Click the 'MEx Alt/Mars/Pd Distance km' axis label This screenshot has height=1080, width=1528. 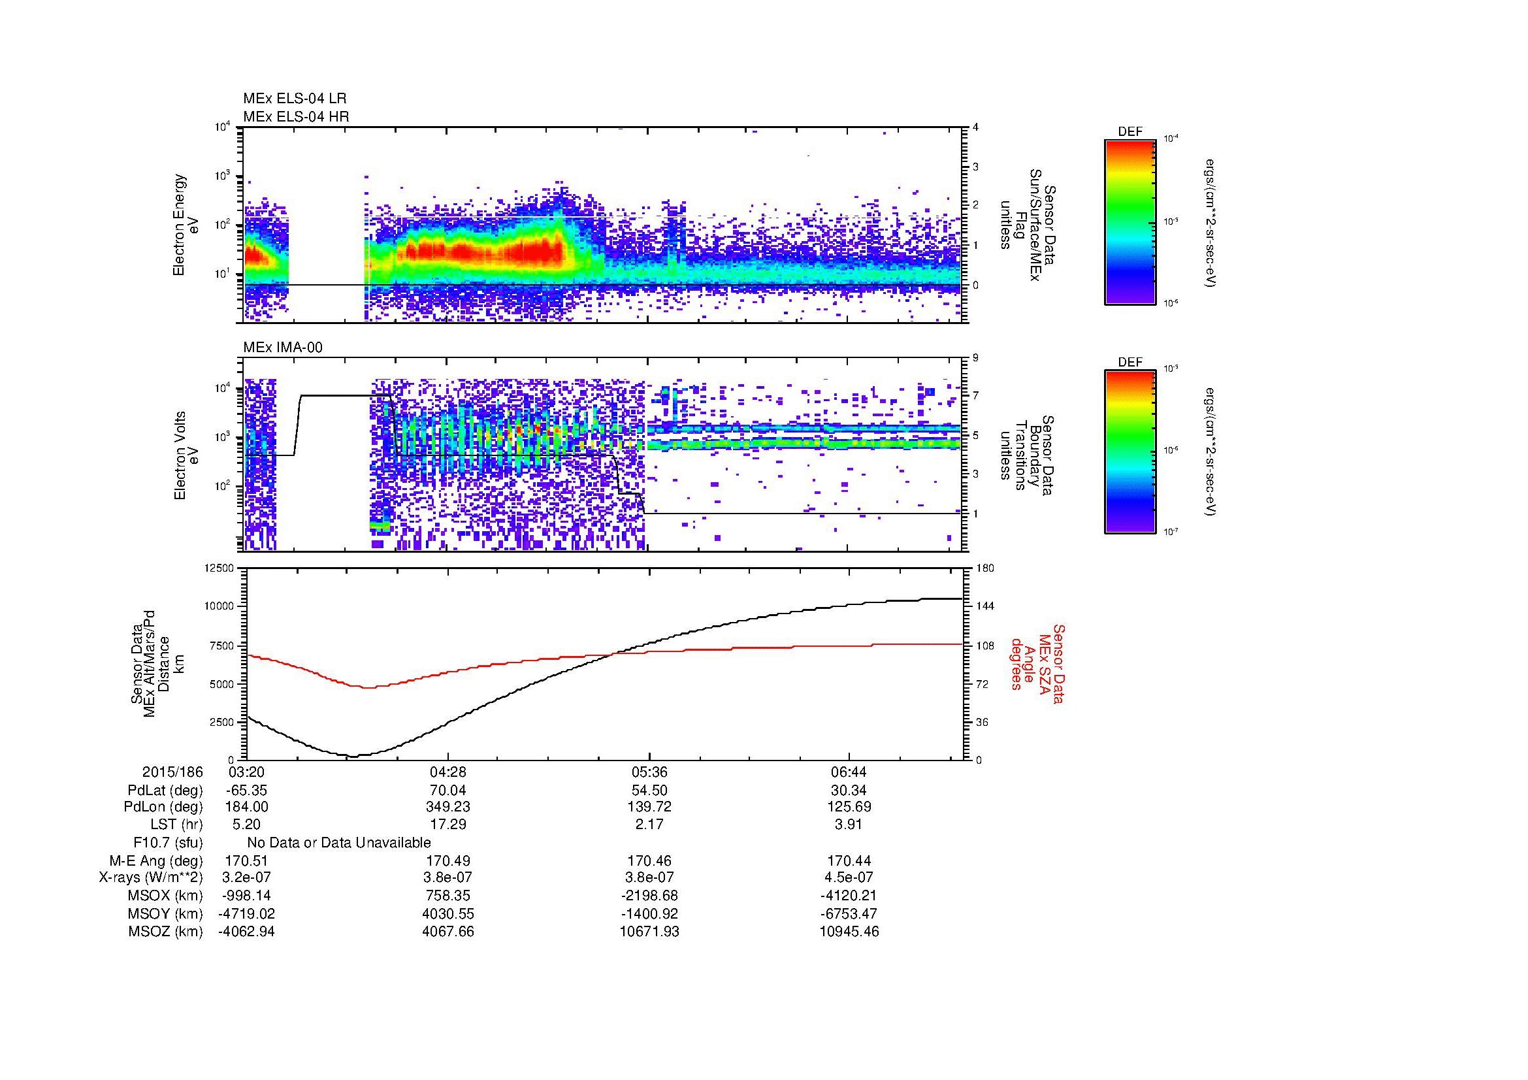(x=157, y=663)
